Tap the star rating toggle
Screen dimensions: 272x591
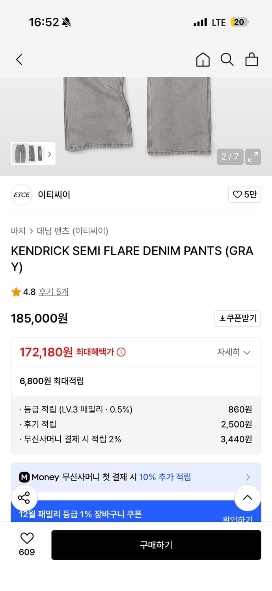click(16, 292)
